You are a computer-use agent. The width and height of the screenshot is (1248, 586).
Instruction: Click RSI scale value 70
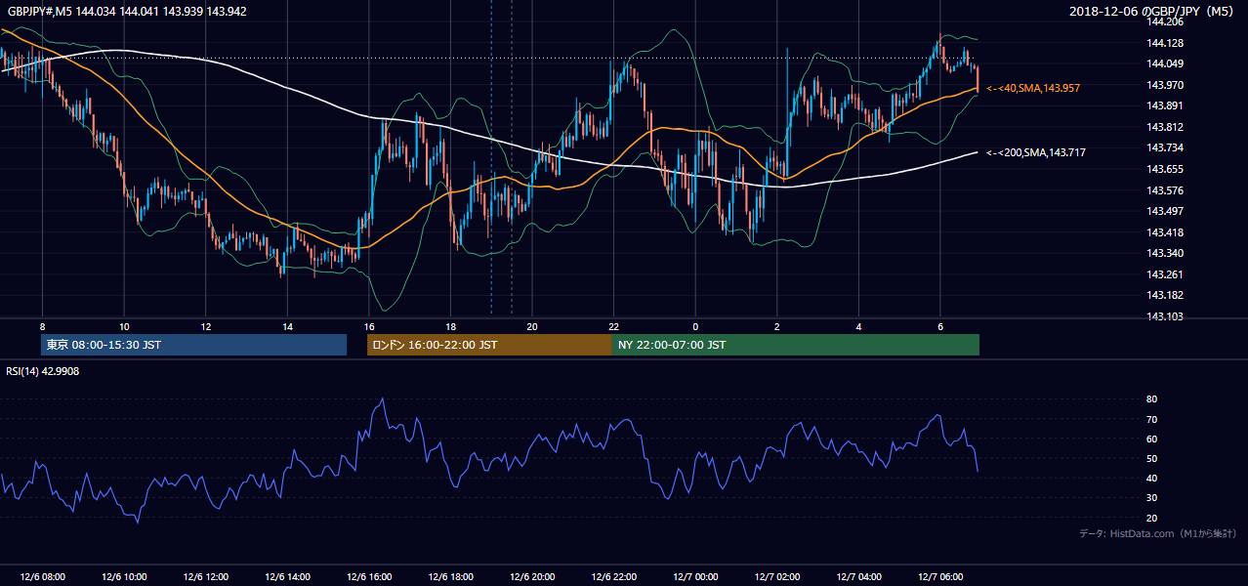pyautogui.click(x=1152, y=419)
